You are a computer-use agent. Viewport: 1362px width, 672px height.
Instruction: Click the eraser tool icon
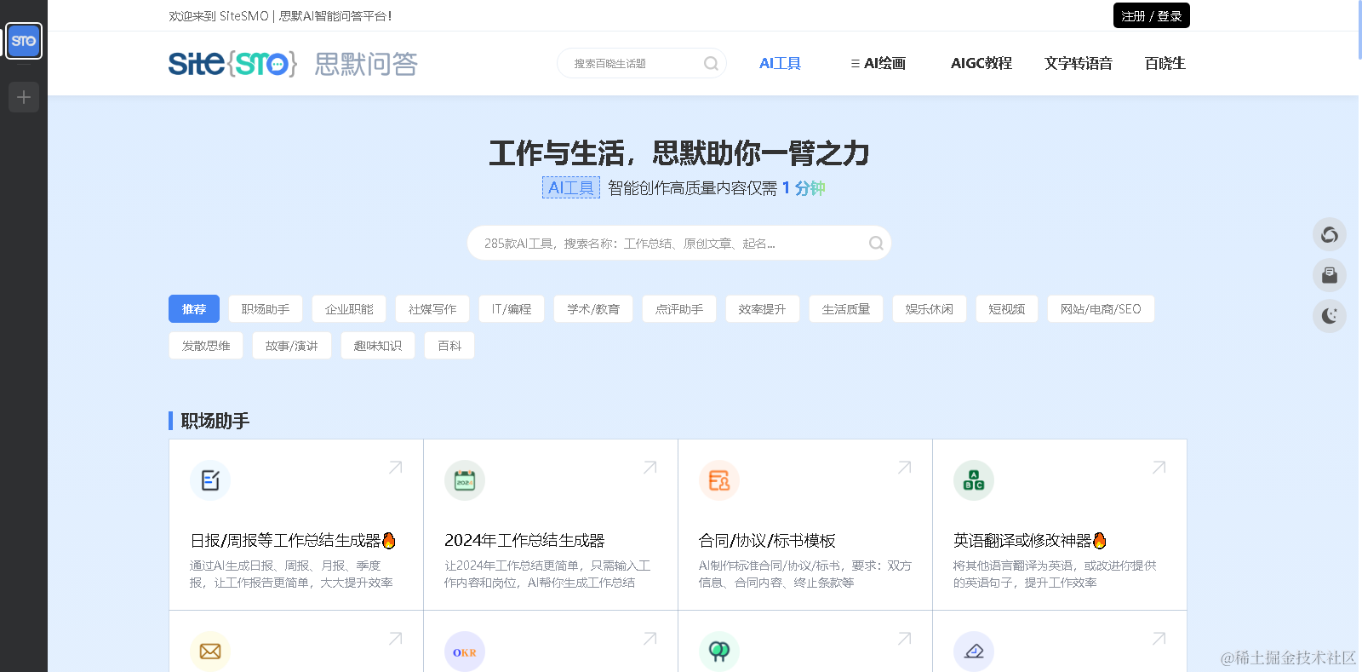coord(974,652)
